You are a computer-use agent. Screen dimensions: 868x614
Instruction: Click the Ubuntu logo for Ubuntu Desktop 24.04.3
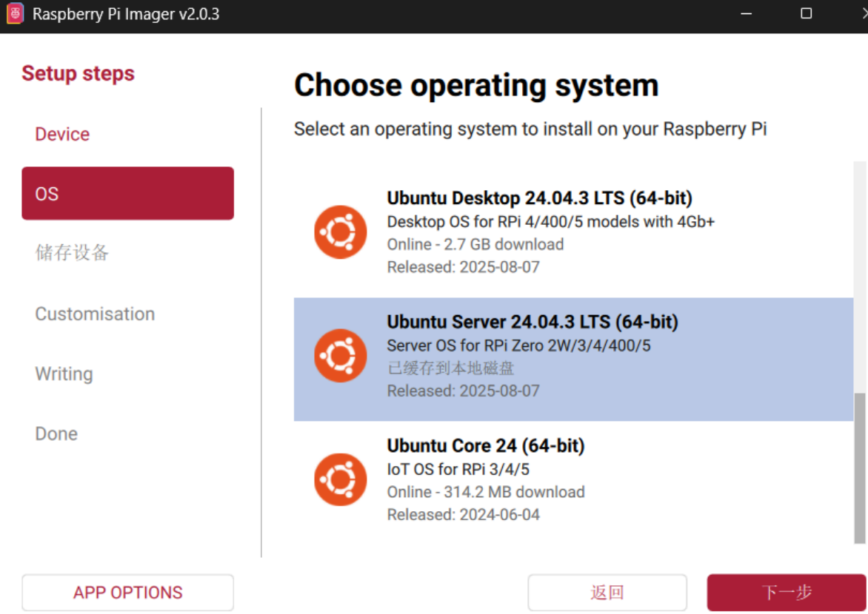(x=340, y=232)
